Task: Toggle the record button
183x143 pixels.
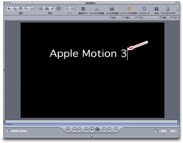Action: [68, 130]
